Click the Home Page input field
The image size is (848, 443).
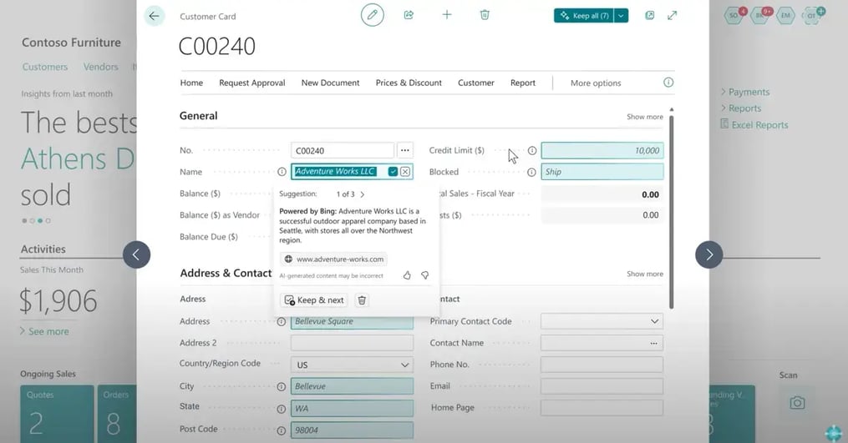coord(602,408)
